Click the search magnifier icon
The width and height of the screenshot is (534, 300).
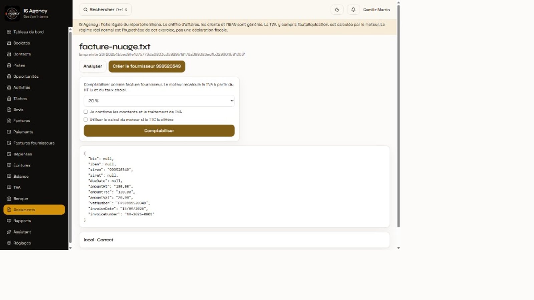click(x=85, y=10)
